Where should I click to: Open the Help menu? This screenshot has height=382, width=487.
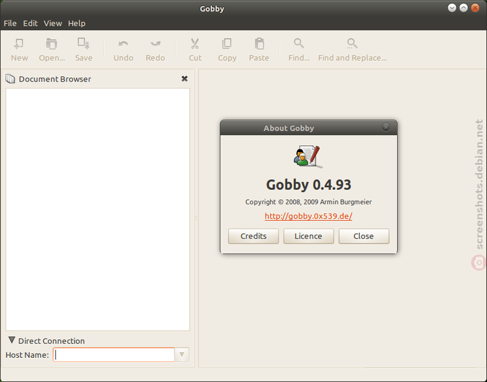coord(76,24)
